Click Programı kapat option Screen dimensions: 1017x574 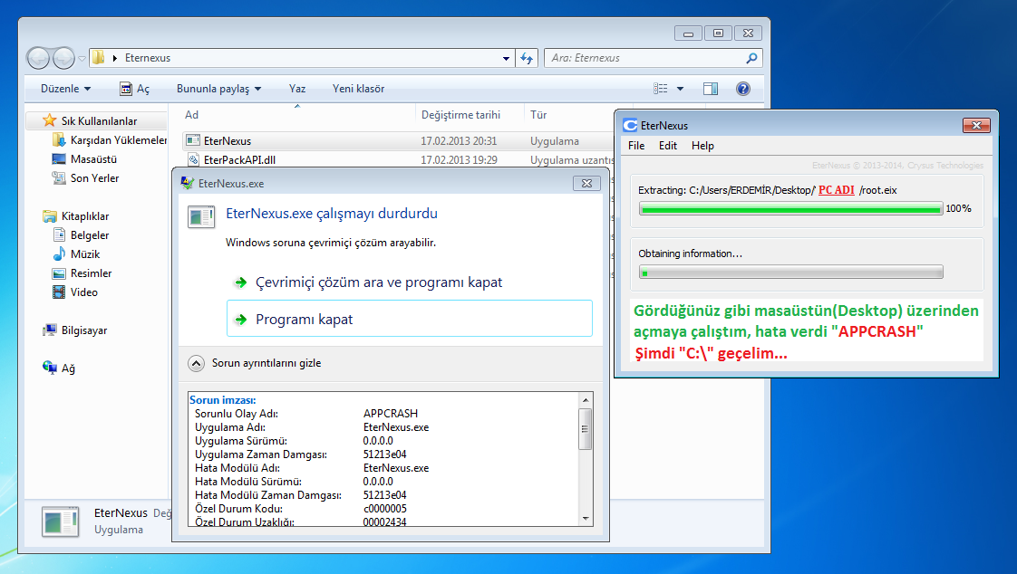[410, 318]
